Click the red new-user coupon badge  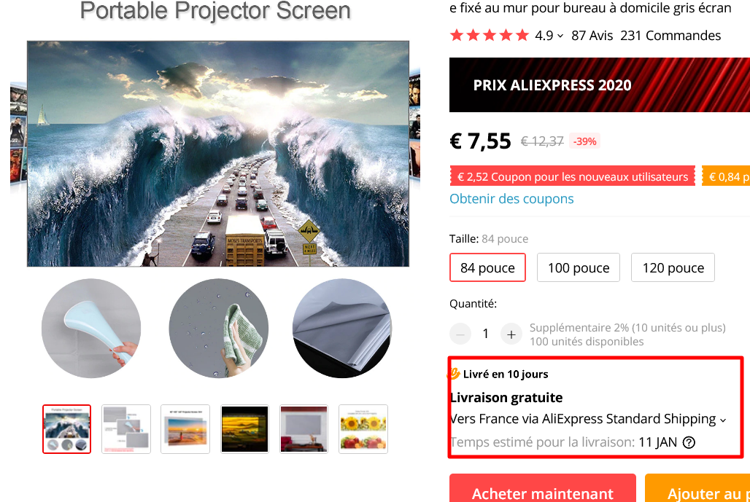572,176
